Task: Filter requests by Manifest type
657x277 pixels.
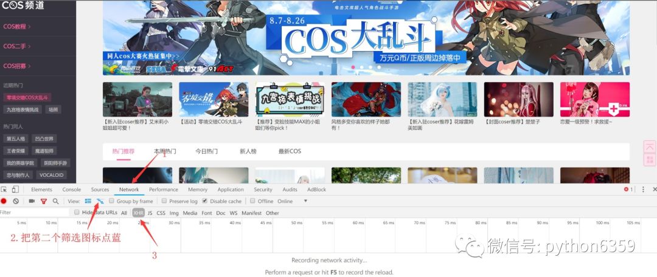Action: click(x=251, y=213)
